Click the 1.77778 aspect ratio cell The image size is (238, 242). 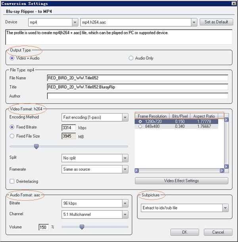[204, 122]
